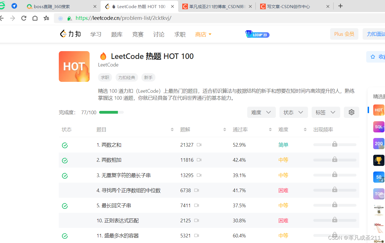Click the video icon for 无重复字符的最长子串
The image size is (385, 243).
(199, 175)
